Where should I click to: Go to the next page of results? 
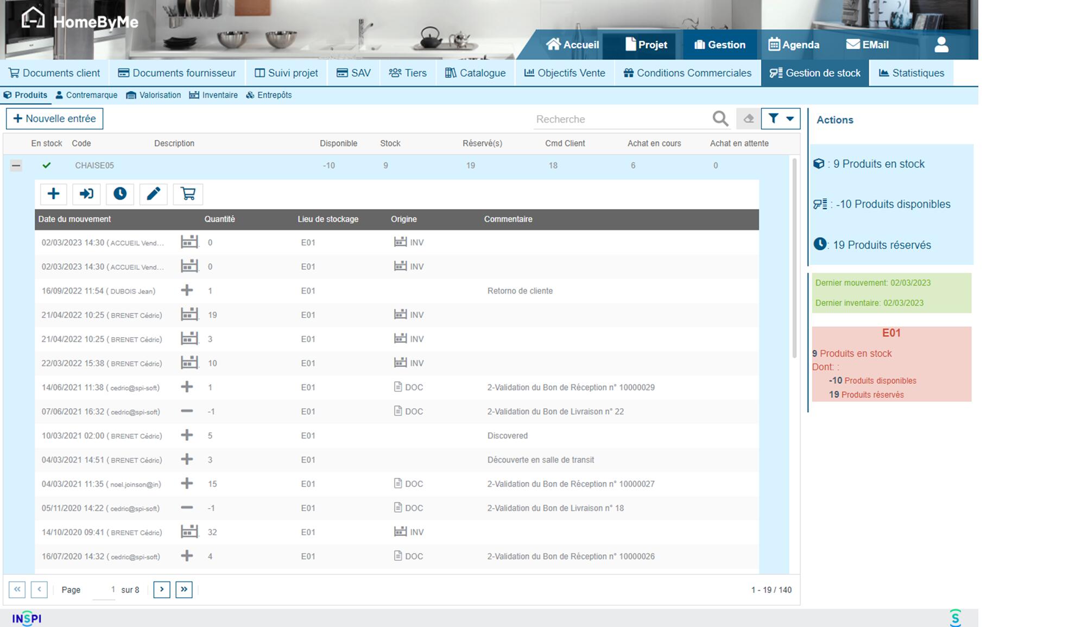click(162, 590)
